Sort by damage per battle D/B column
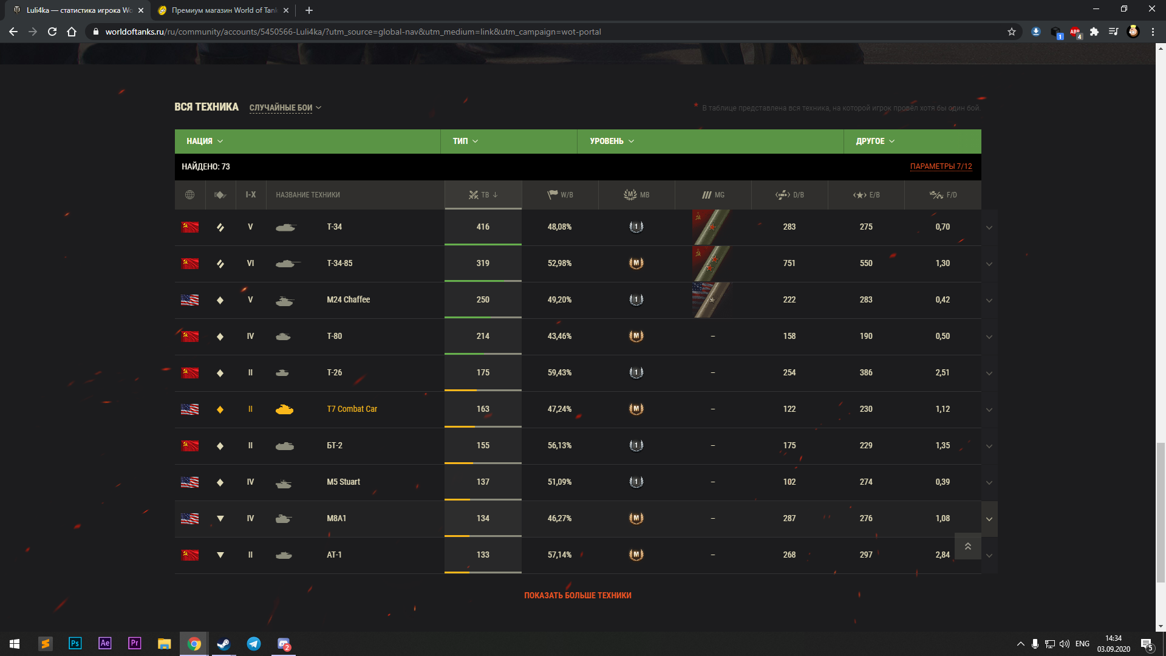This screenshot has width=1166, height=656. pyautogui.click(x=789, y=195)
